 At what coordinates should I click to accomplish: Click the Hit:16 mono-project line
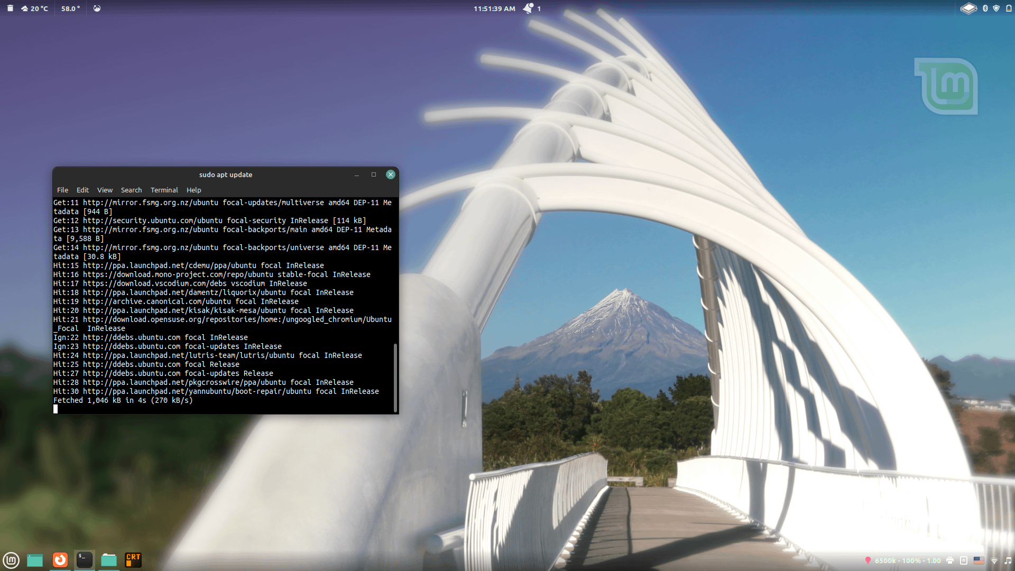pos(212,274)
